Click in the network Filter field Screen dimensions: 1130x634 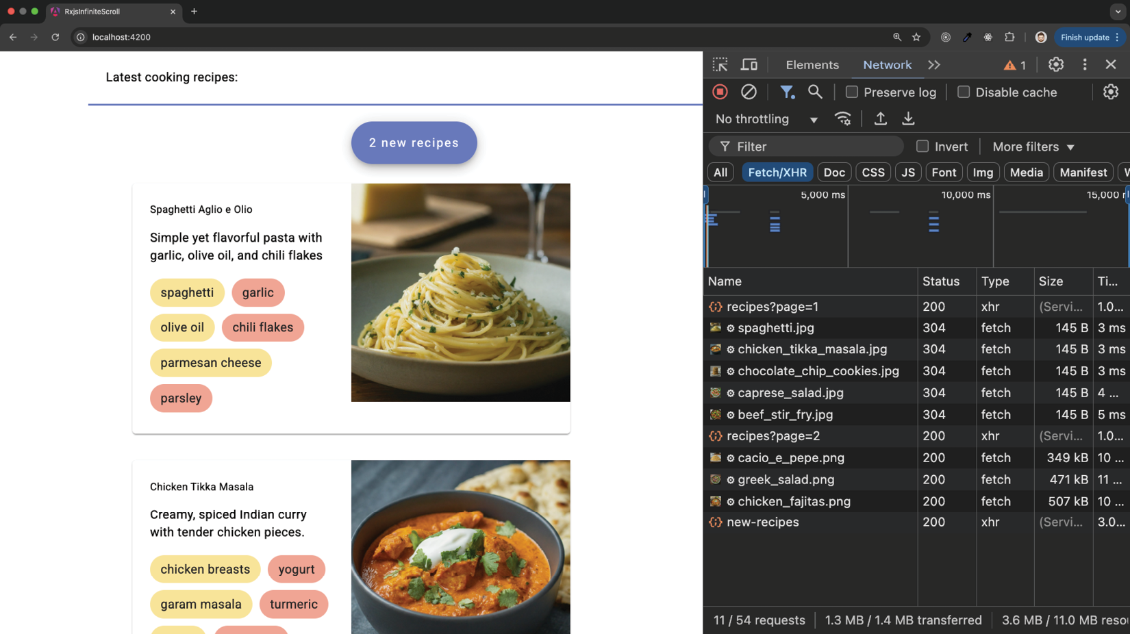point(807,147)
